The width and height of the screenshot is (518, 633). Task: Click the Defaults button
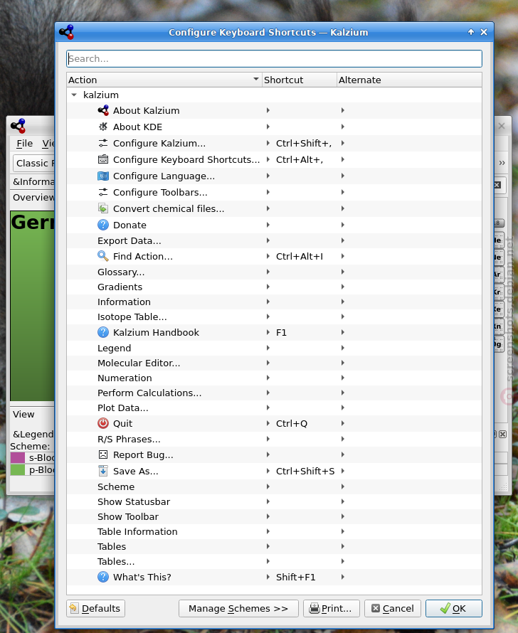click(x=95, y=608)
